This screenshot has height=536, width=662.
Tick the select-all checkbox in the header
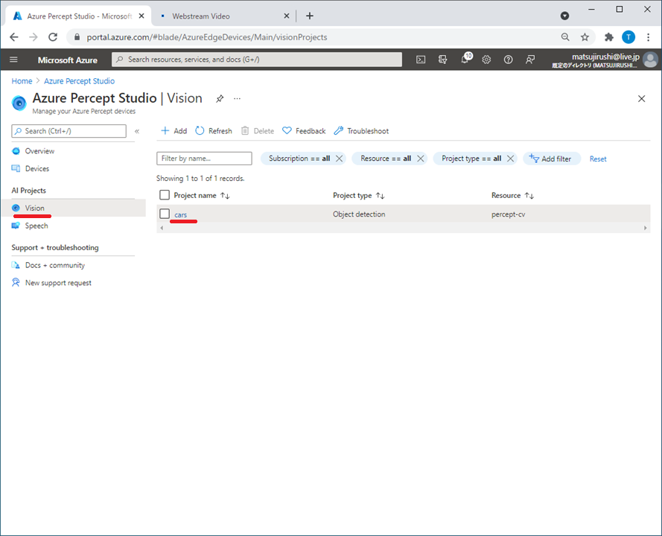165,195
